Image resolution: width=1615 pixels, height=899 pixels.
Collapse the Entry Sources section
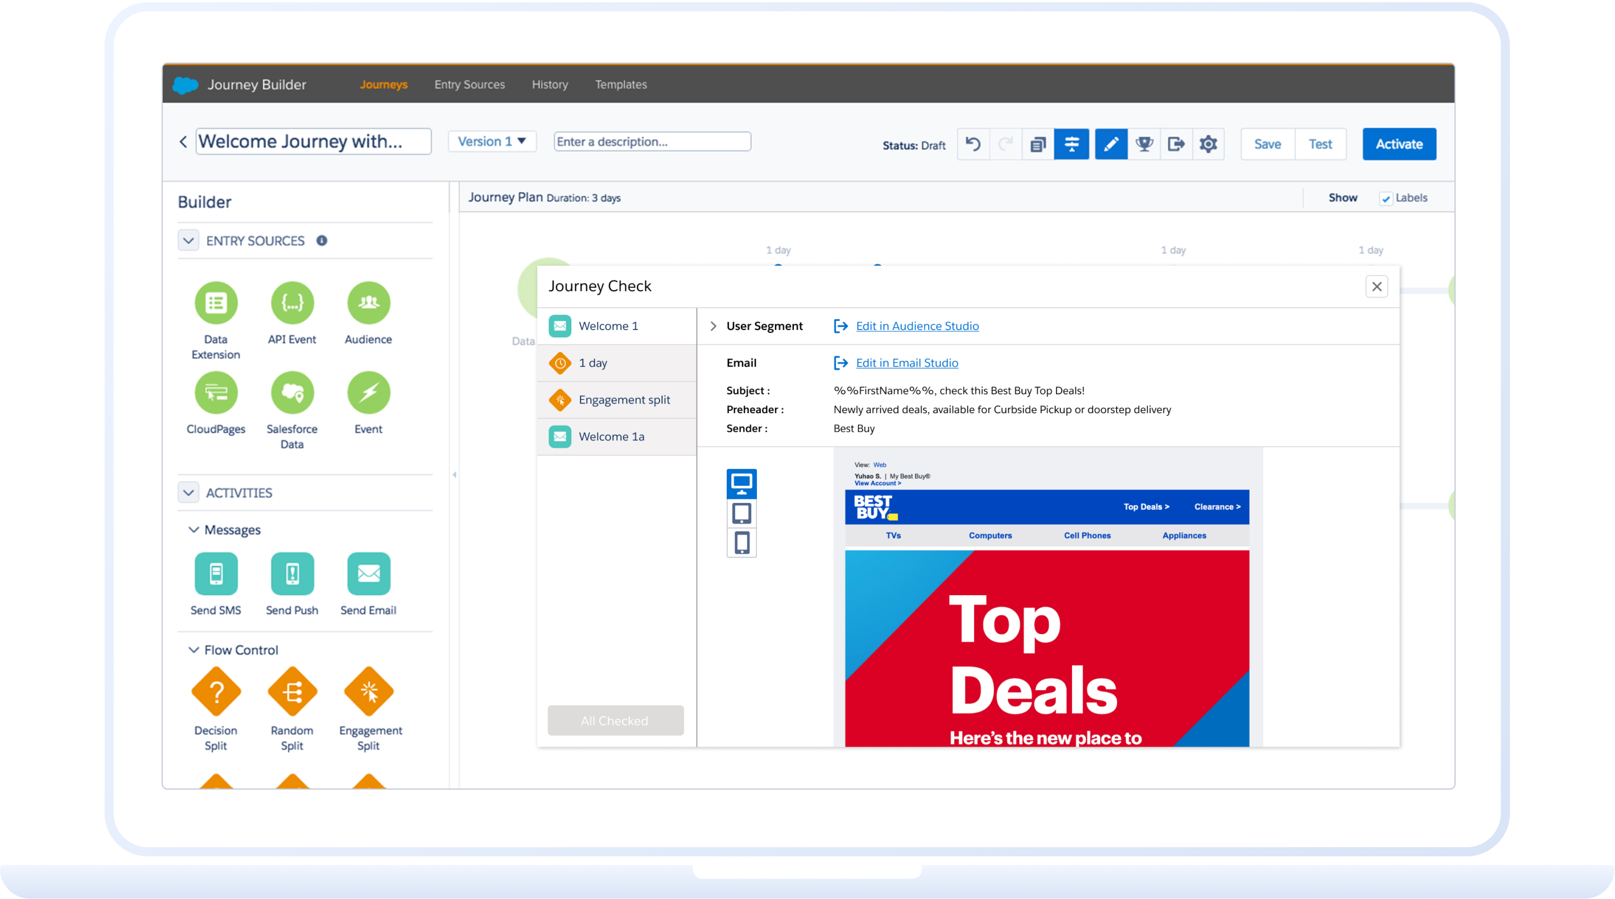point(188,241)
